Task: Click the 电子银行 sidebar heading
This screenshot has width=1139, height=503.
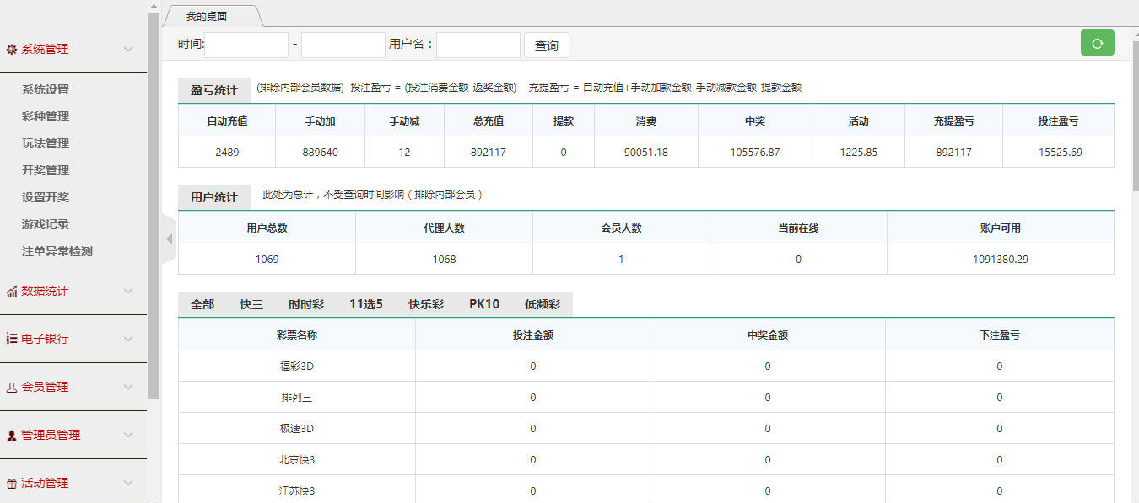Action: pos(45,339)
